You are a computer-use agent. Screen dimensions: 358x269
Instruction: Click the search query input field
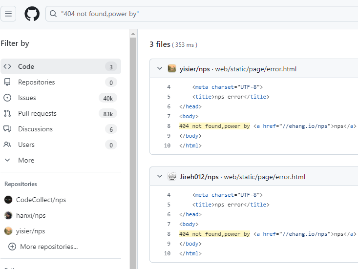pos(205,14)
